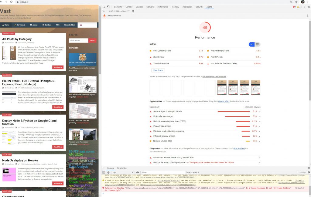Open console settings gear icon
The width and height of the screenshot is (311, 197).
click(x=309, y=172)
